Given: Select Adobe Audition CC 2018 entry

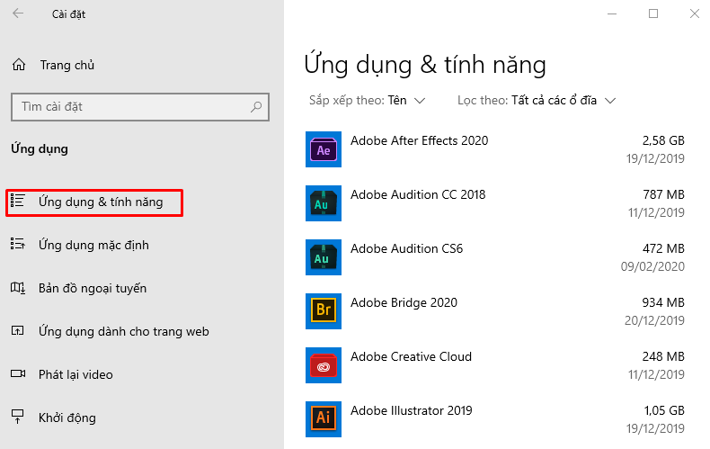Looking at the screenshot, I should [495, 203].
